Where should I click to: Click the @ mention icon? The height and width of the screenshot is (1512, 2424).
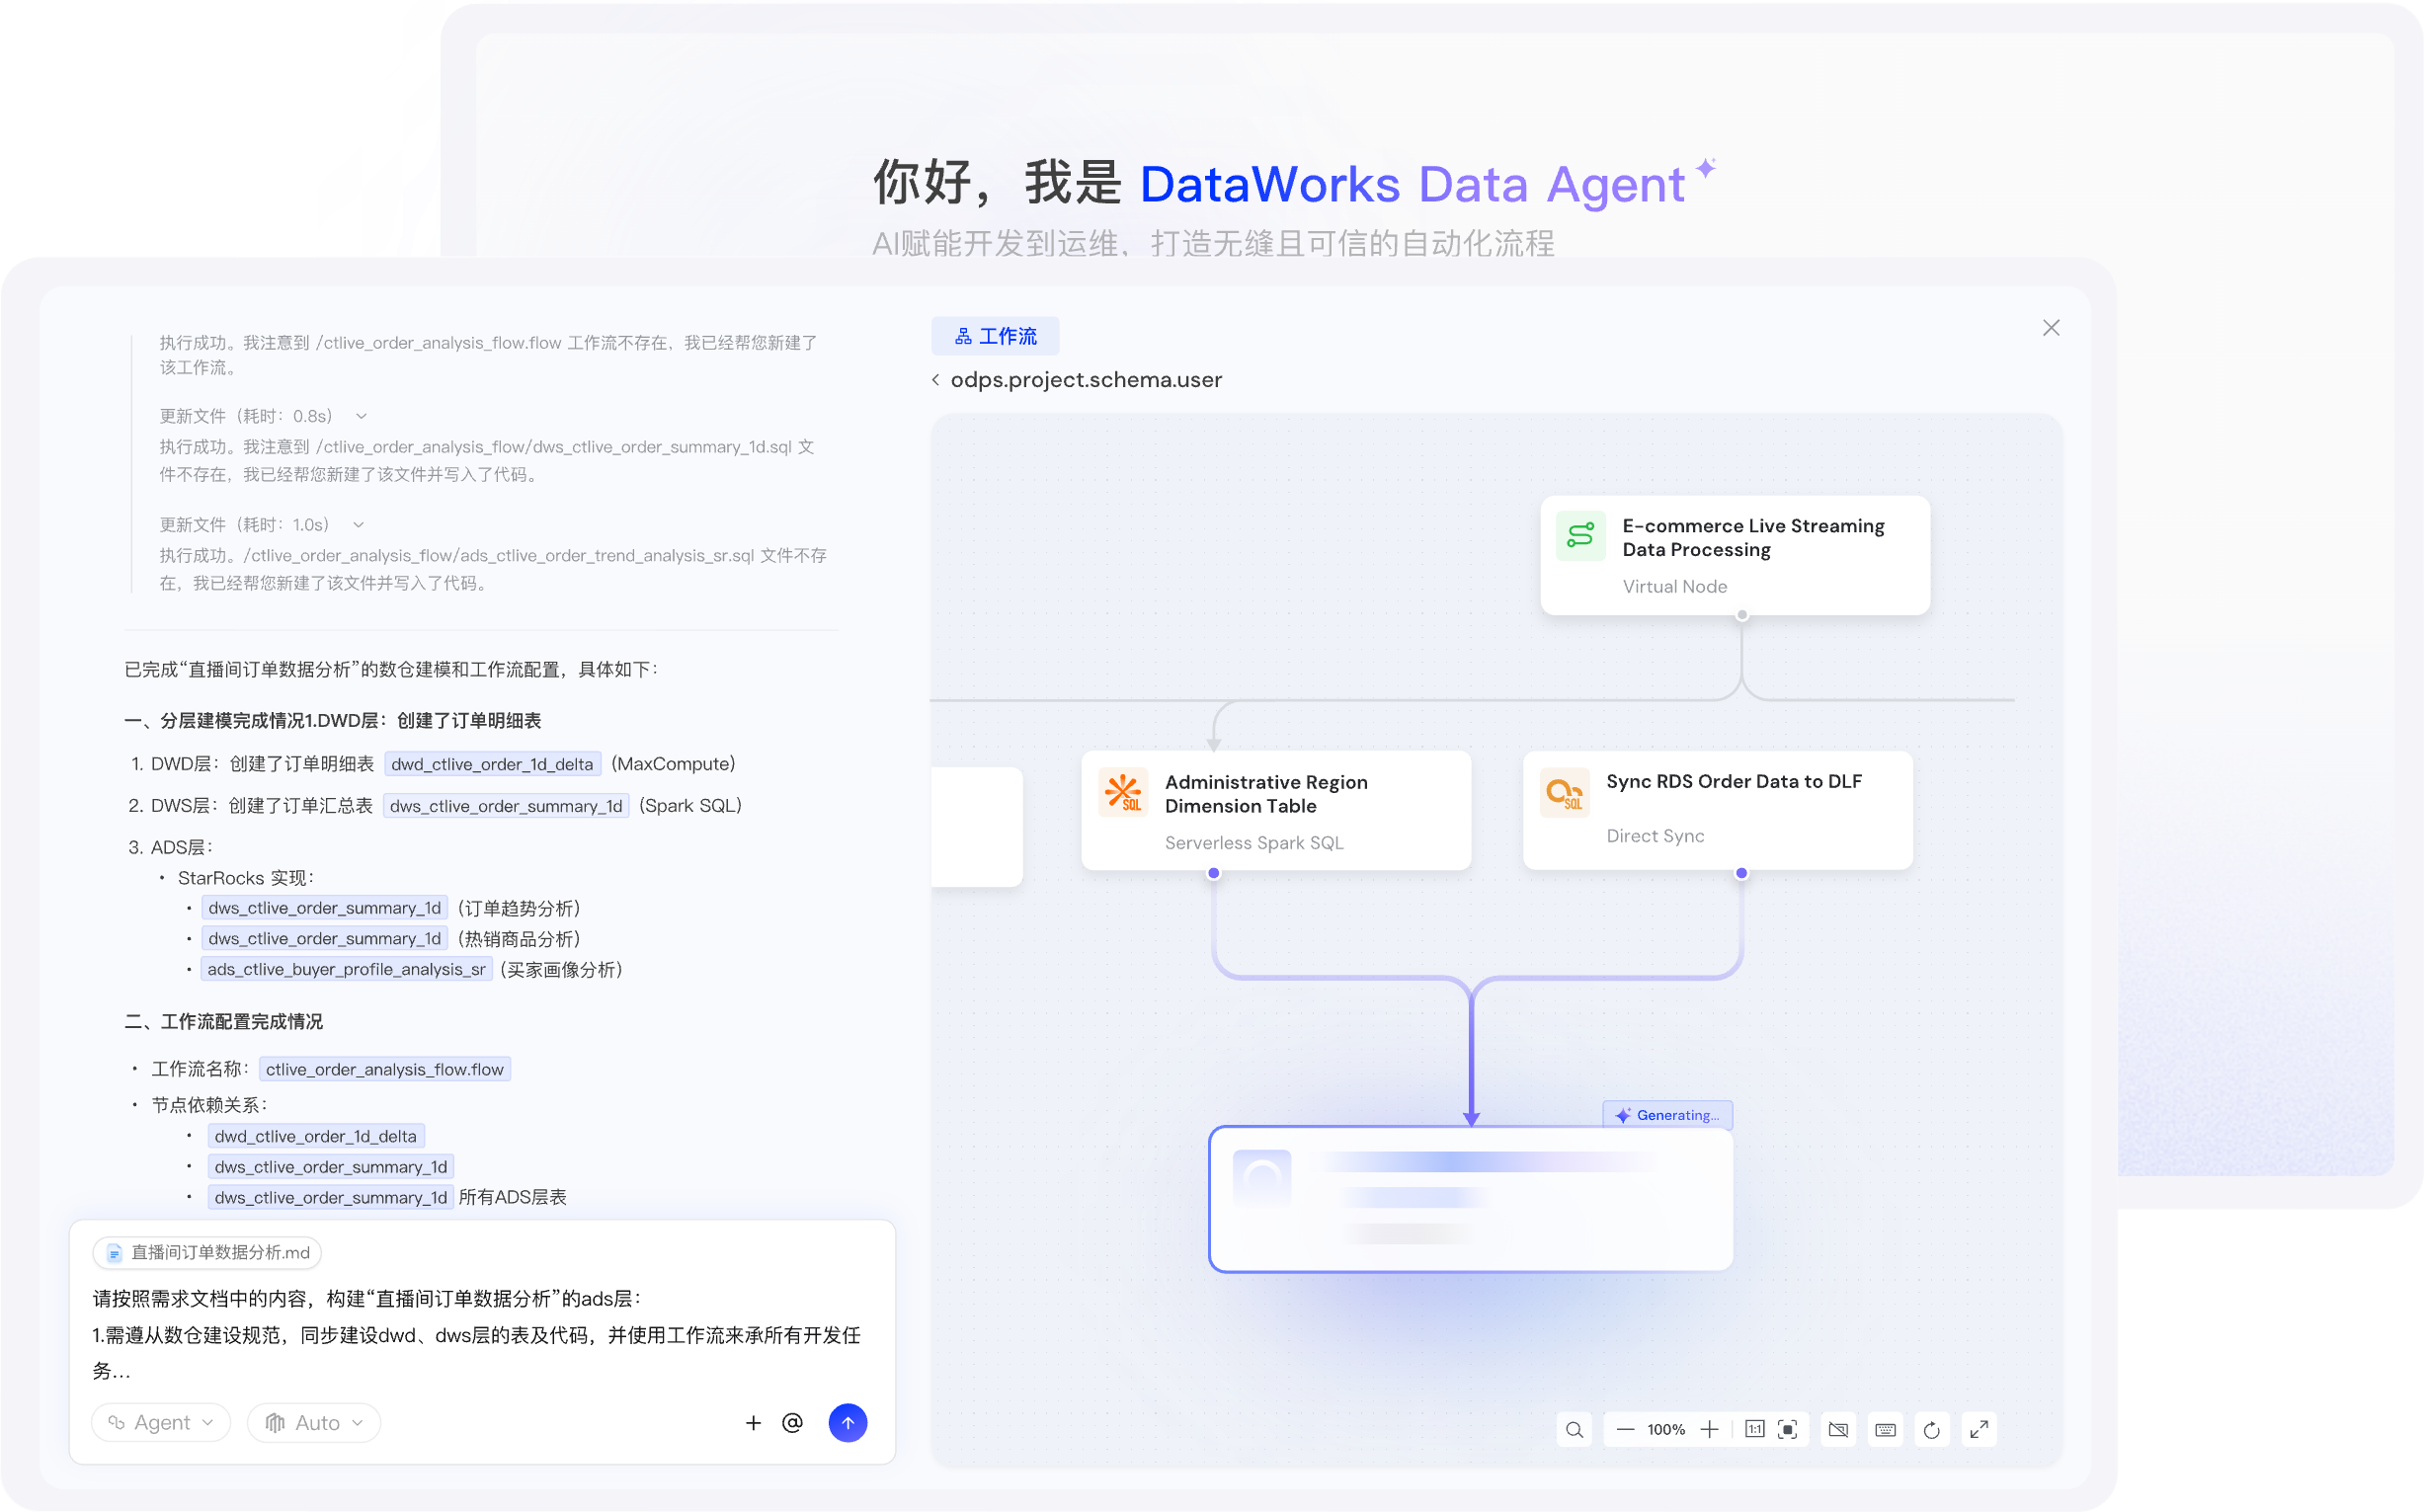(792, 1422)
